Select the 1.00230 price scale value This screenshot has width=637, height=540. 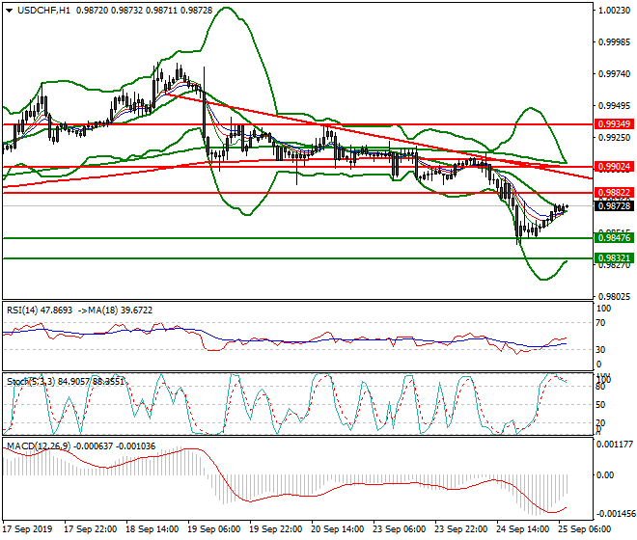tap(614, 11)
